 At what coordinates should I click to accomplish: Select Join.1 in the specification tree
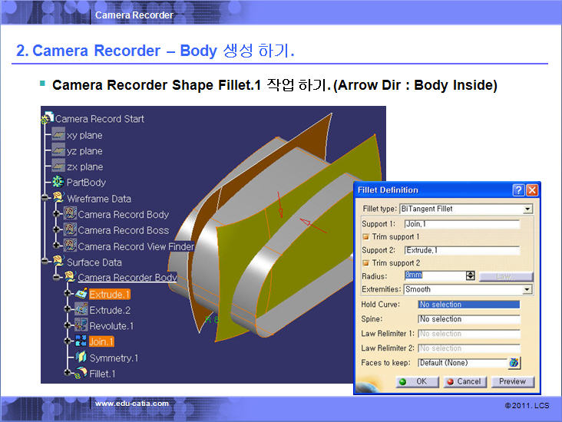tap(101, 341)
